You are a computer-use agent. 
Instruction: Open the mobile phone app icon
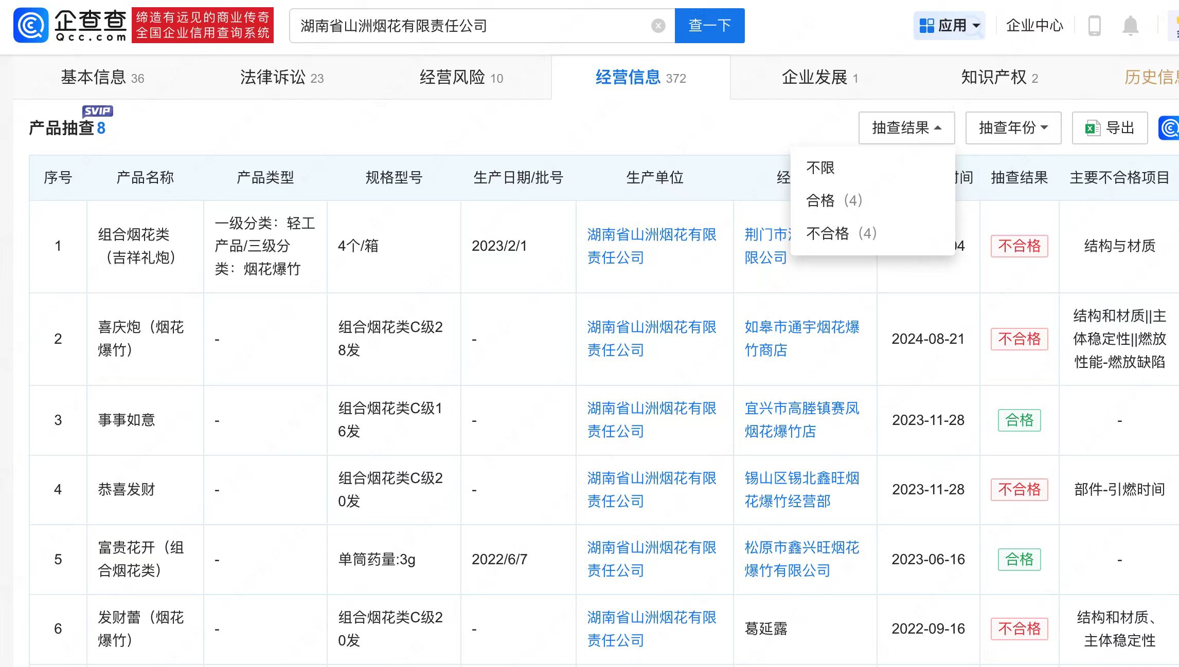(x=1094, y=26)
